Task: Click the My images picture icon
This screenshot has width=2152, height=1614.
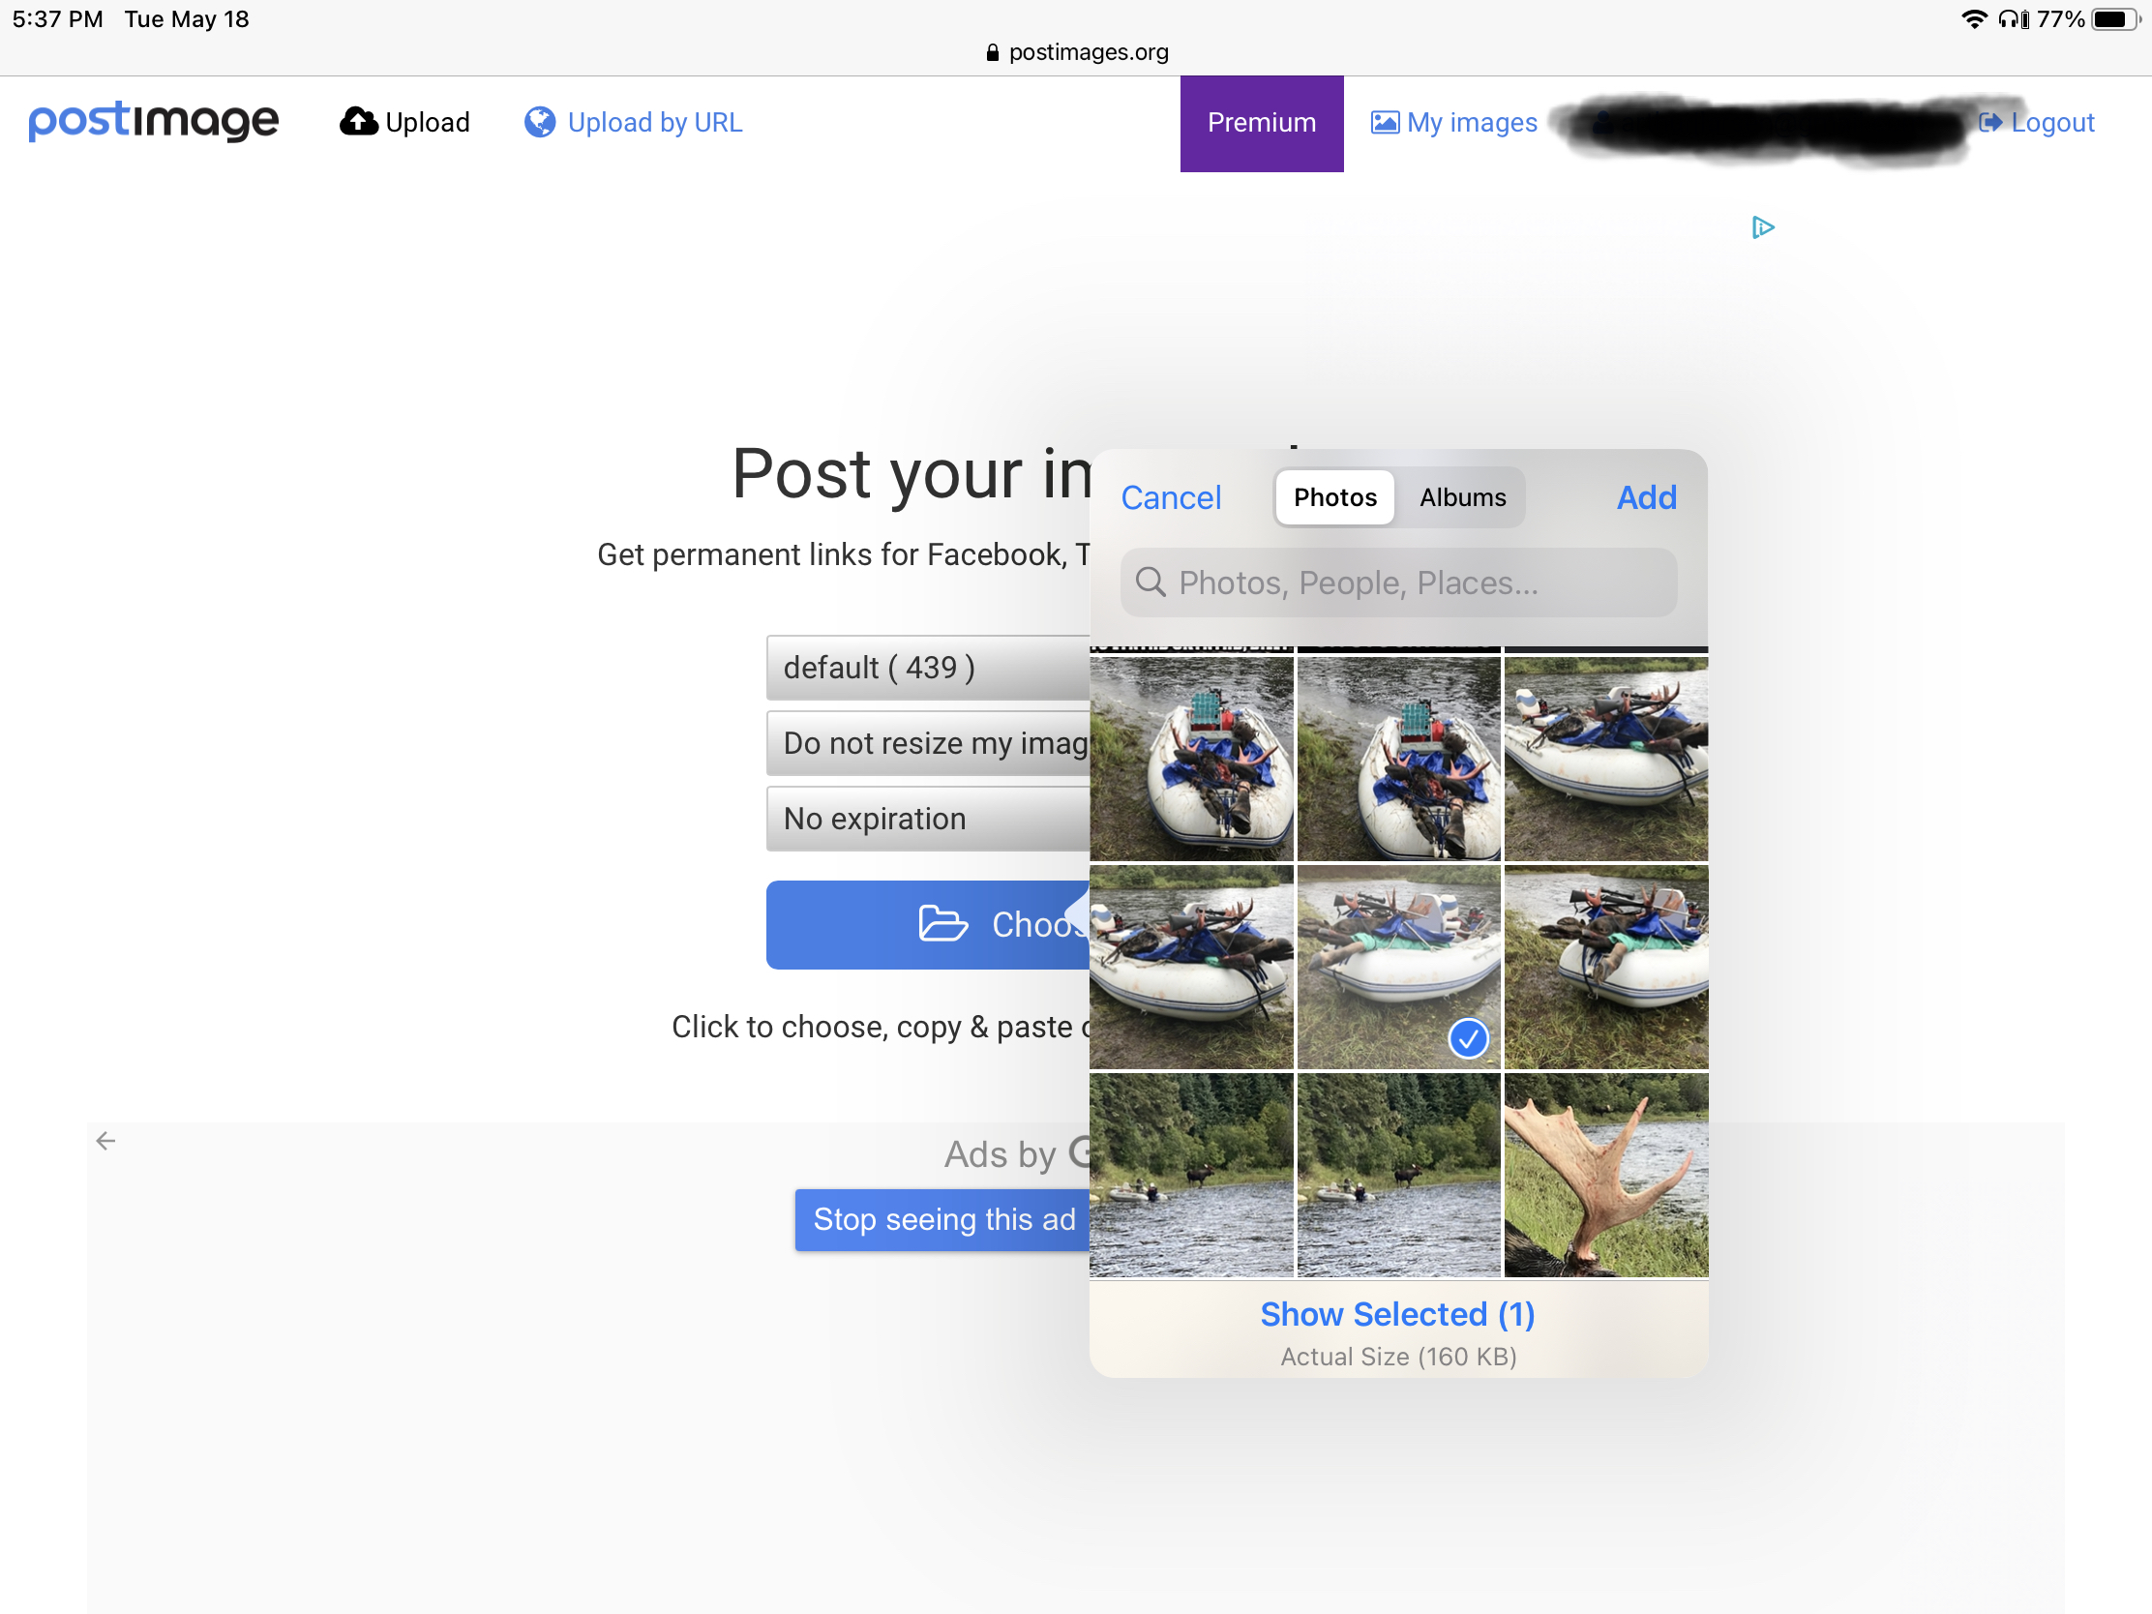Action: click(x=1385, y=123)
